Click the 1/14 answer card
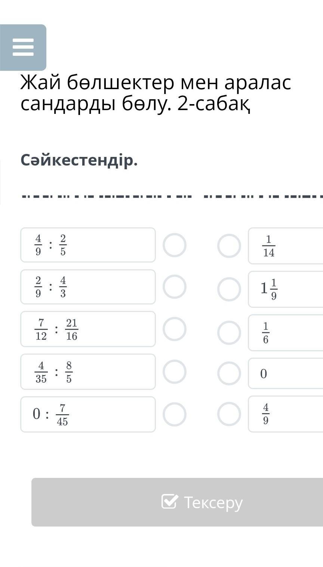 pyautogui.click(x=286, y=246)
